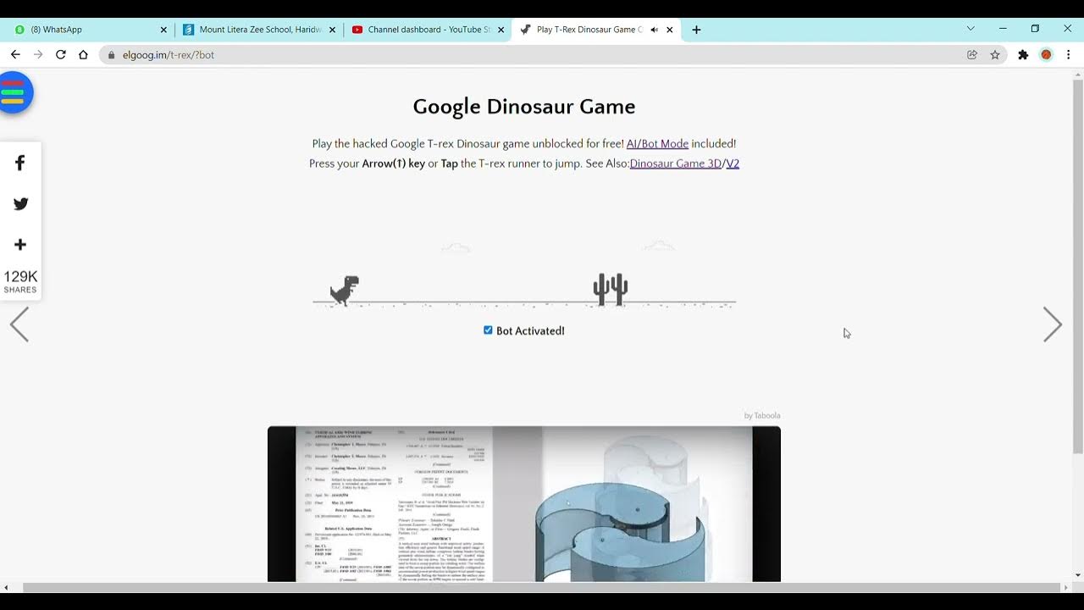
Task: Close the Mount Litera Zee School tab
Action: point(332,30)
